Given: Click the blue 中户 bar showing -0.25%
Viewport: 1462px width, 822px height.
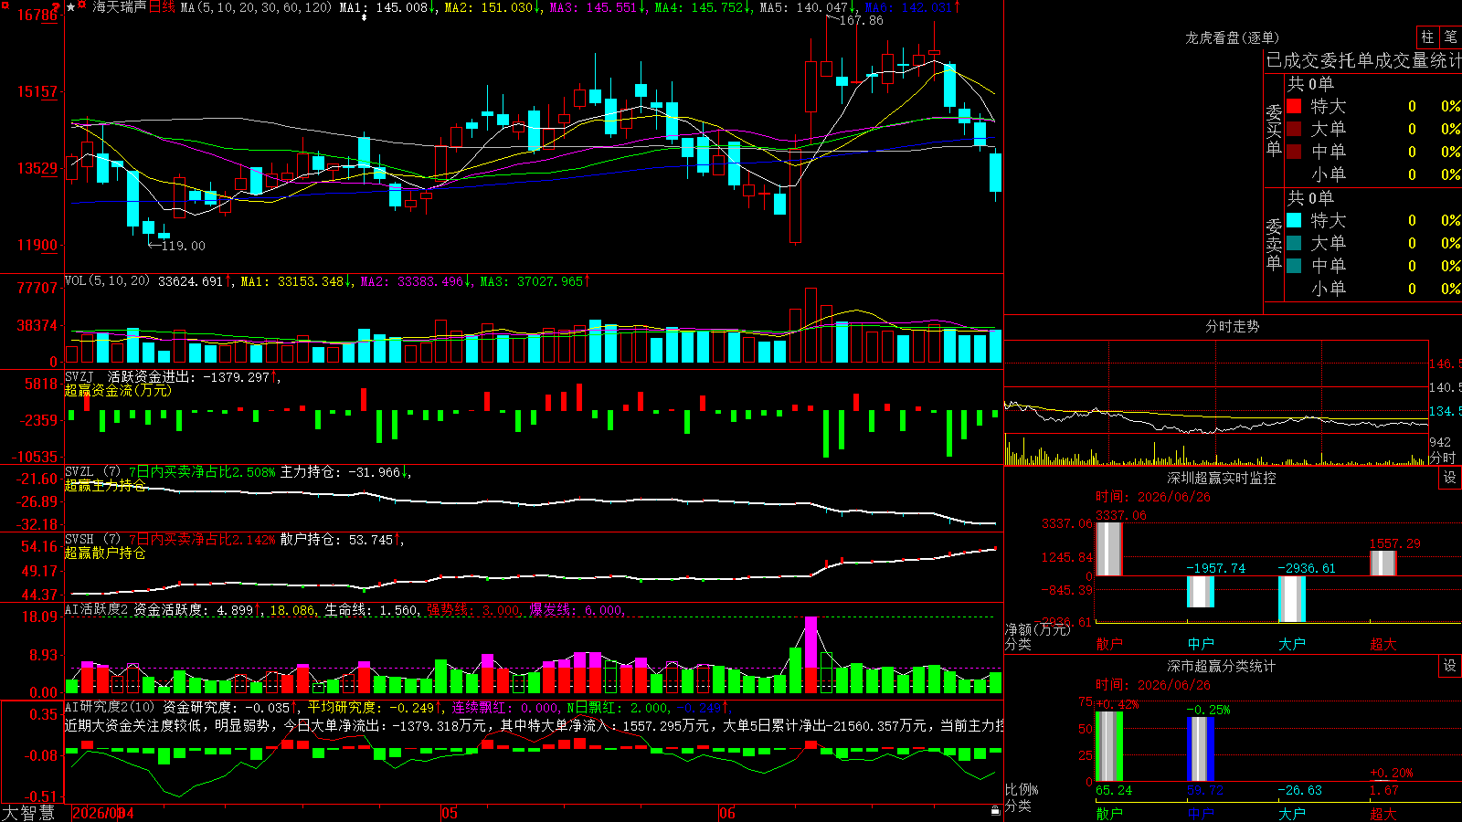Looking at the screenshot, I should [x=1201, y=749].
